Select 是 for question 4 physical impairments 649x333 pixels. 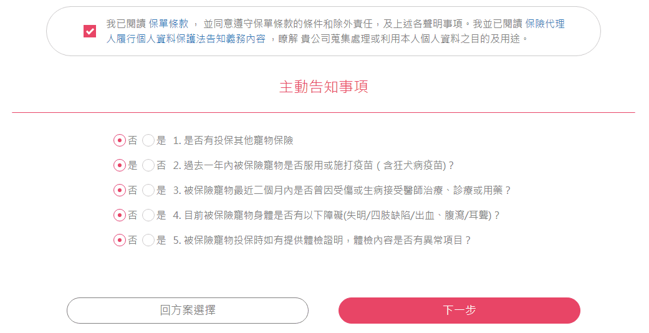click(148, 215)
